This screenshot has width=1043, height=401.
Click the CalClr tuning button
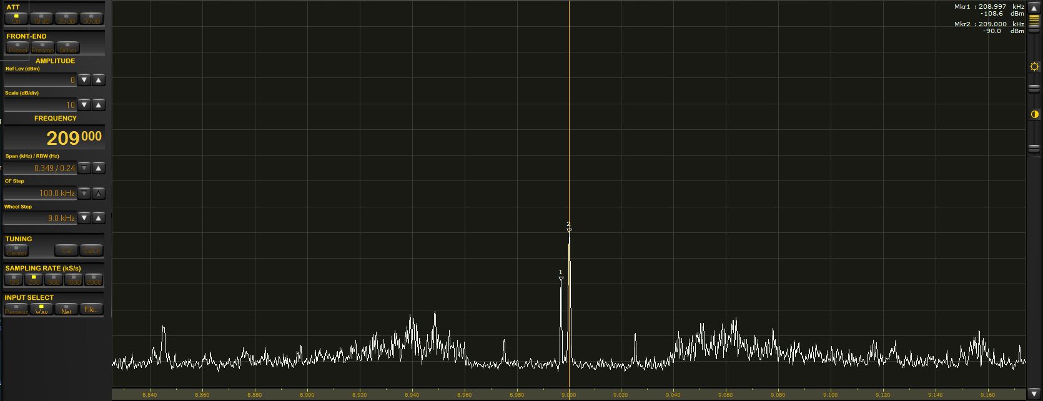[x=91, y=250]
